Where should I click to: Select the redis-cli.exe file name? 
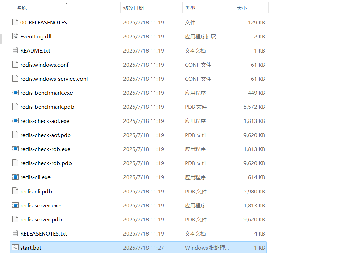pyautogui.click(x=35, y=177)
